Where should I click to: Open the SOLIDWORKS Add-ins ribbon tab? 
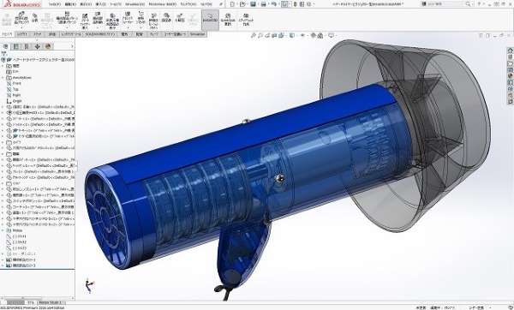click(100, 34)
